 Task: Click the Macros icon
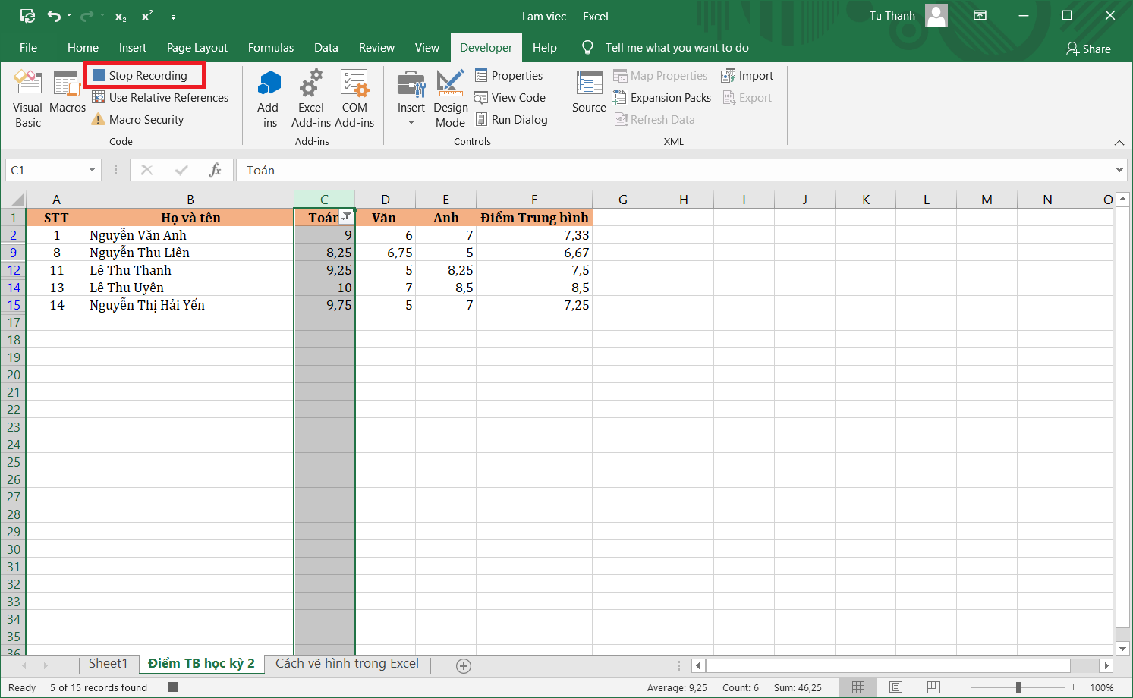[67, 93]
